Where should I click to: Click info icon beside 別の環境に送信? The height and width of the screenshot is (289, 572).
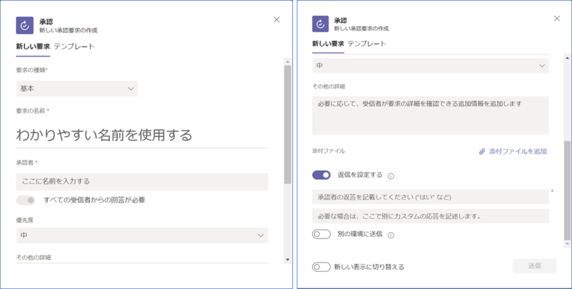click(x=391, y=235)
